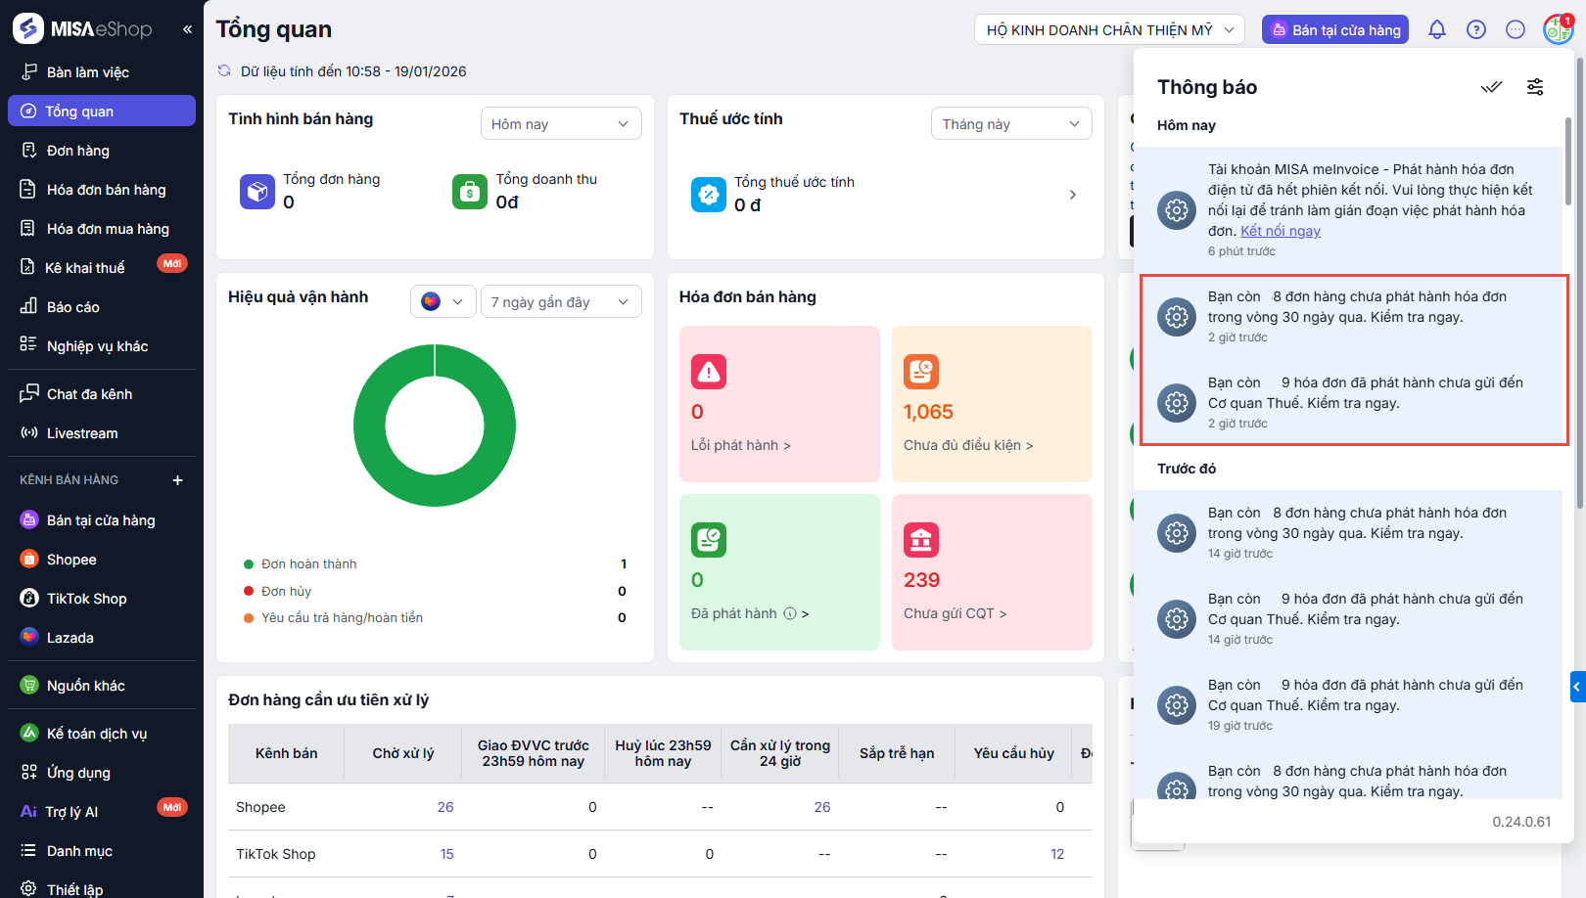Click the info icon beside Đã phát hành

tap(789, 613)
